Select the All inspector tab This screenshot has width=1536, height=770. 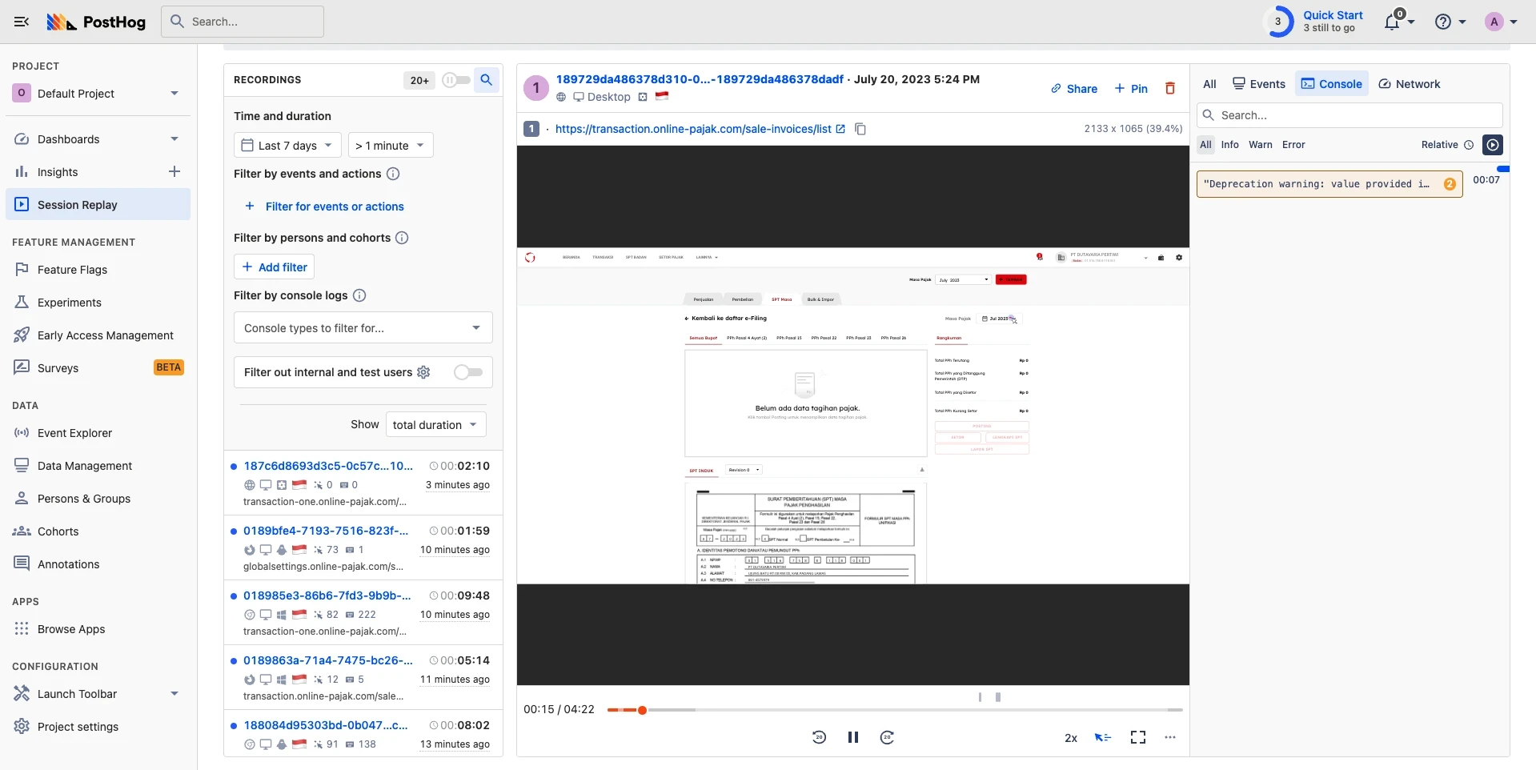point(1209,84)
